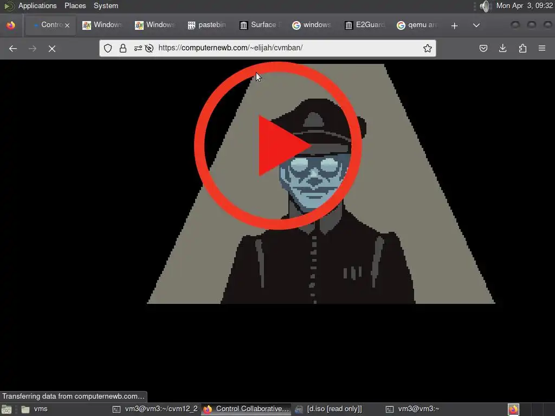Viewport: 555px width, 416px height.
Task: Open the site security padlock info
Action: tap(123, 48)
